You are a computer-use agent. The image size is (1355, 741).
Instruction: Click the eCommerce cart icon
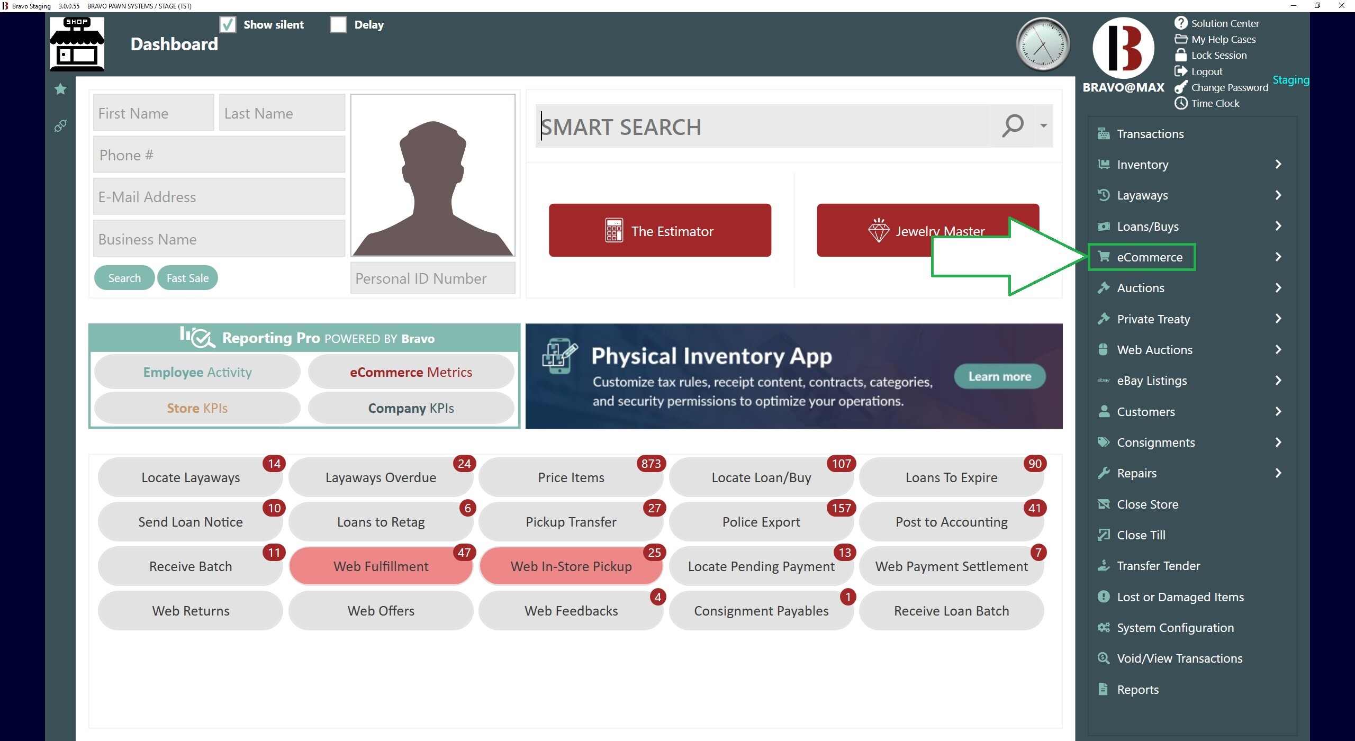click(x=1104, y=257)
